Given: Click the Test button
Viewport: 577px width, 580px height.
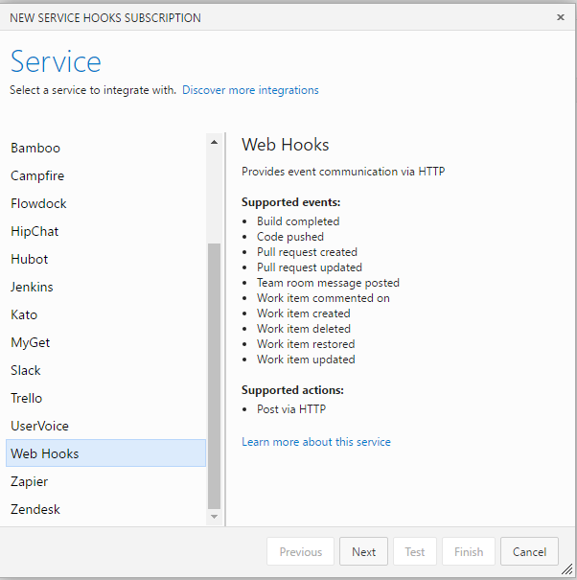Looking at the screenshot, I should (x=415, y=551).
